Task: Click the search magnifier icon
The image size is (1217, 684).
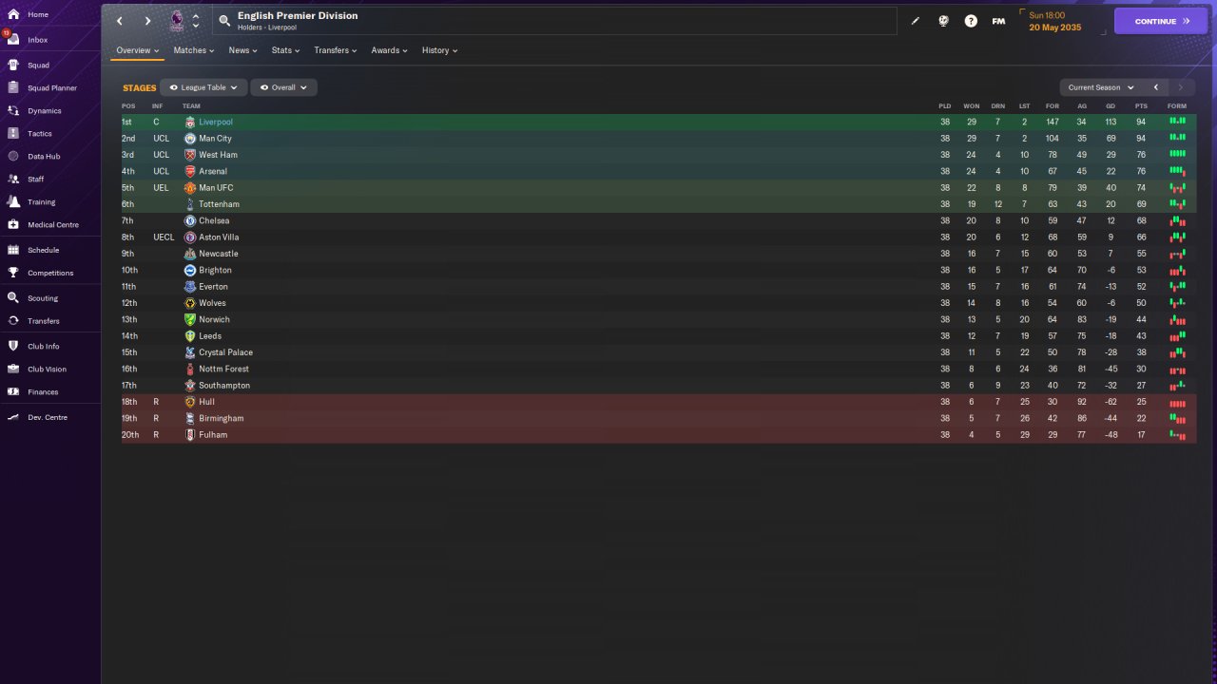Action: click(x=224, y=20)
